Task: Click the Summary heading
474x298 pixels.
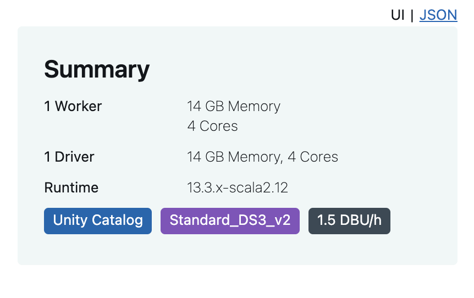Action: 97,70
